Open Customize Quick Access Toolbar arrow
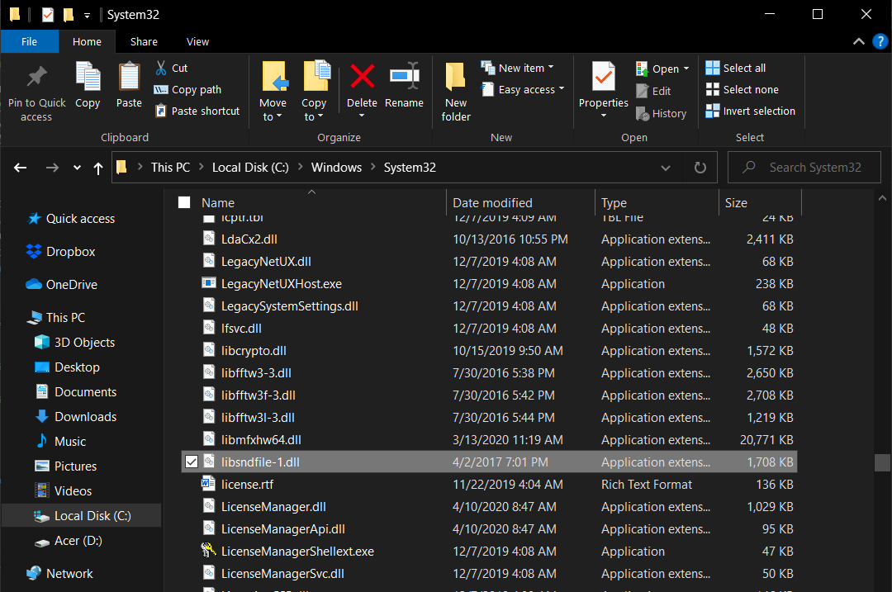The height and width of the screenshot is (592, 892). coord(87,16)
